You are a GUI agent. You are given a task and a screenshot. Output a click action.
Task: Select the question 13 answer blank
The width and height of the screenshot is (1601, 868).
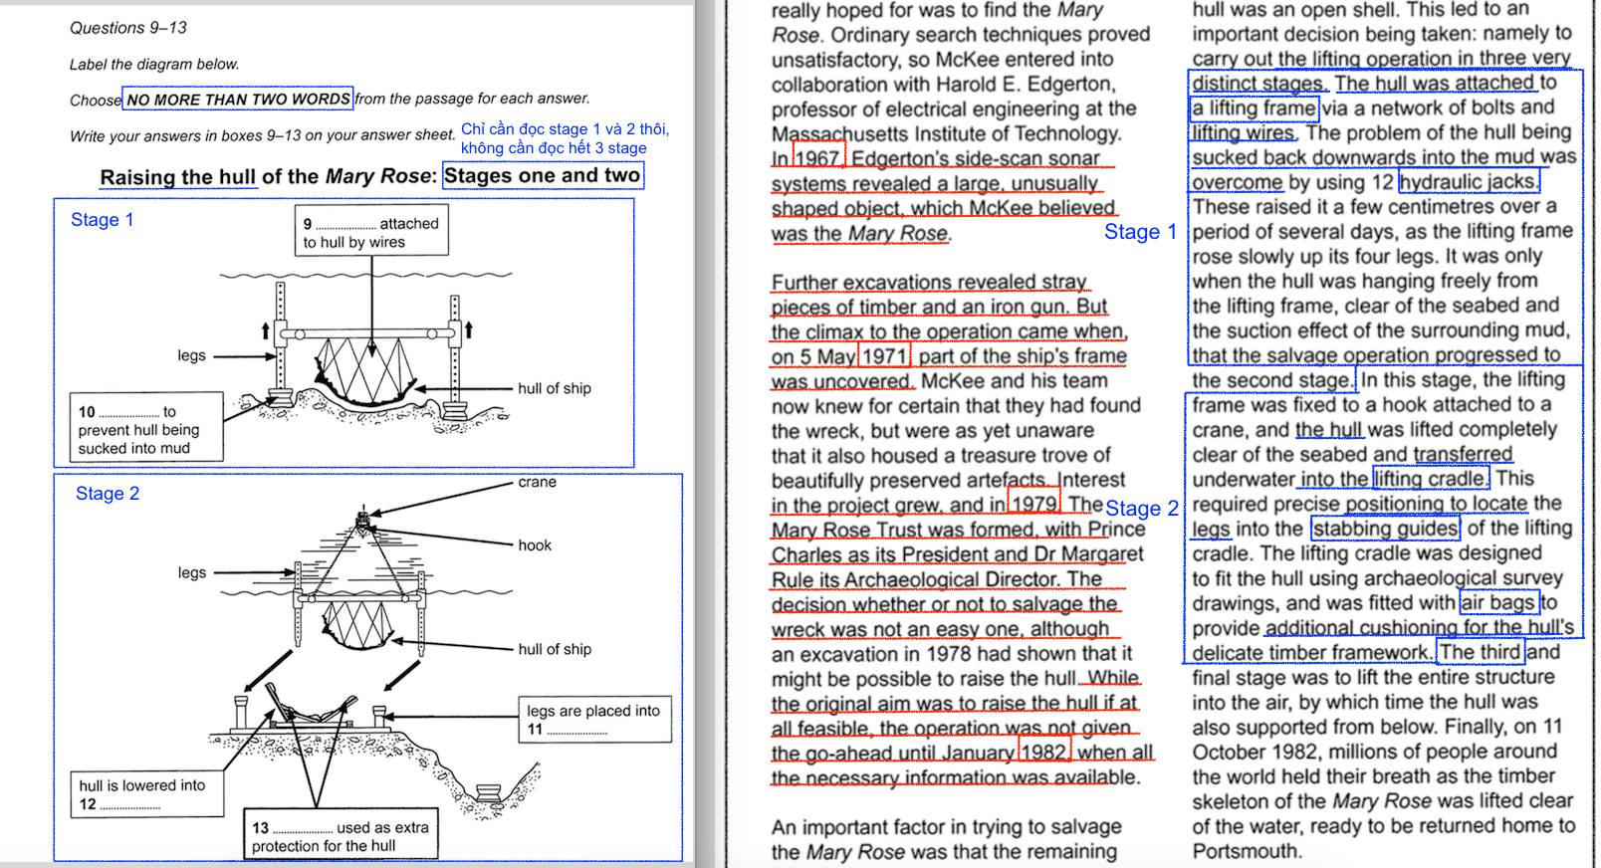tap(302, 829)
